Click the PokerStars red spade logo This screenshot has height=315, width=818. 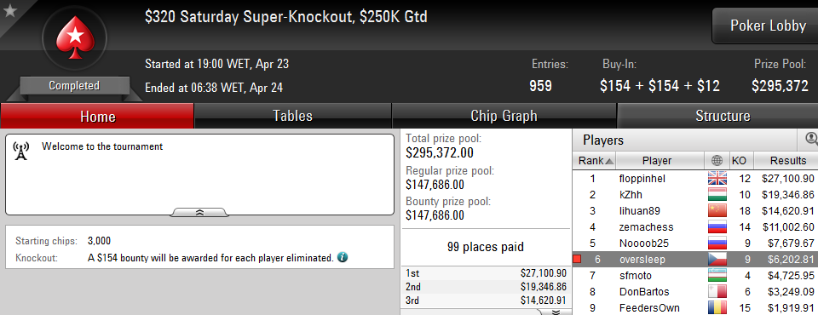click(74, 38)
